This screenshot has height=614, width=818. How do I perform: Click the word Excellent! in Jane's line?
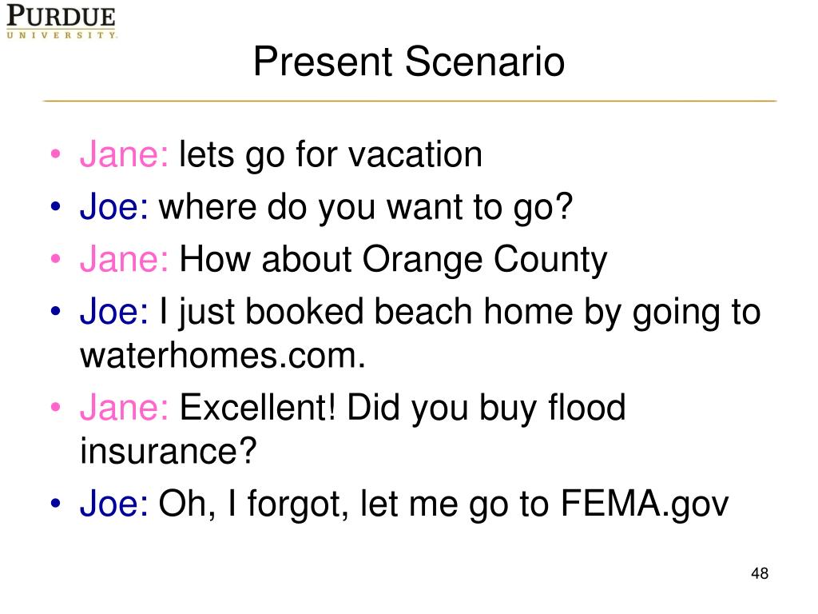pos(258,407)
